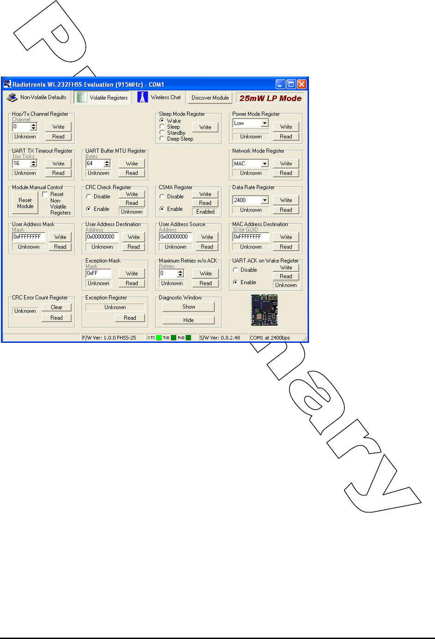Click the RxD indicator light
Image resolution: width=435 pixels, height=639 pixels.
tap(188, 338)
